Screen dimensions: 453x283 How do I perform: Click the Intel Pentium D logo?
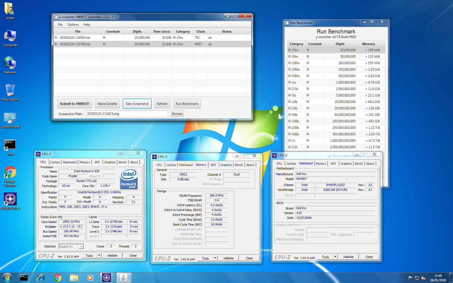(x=129, y=179)
